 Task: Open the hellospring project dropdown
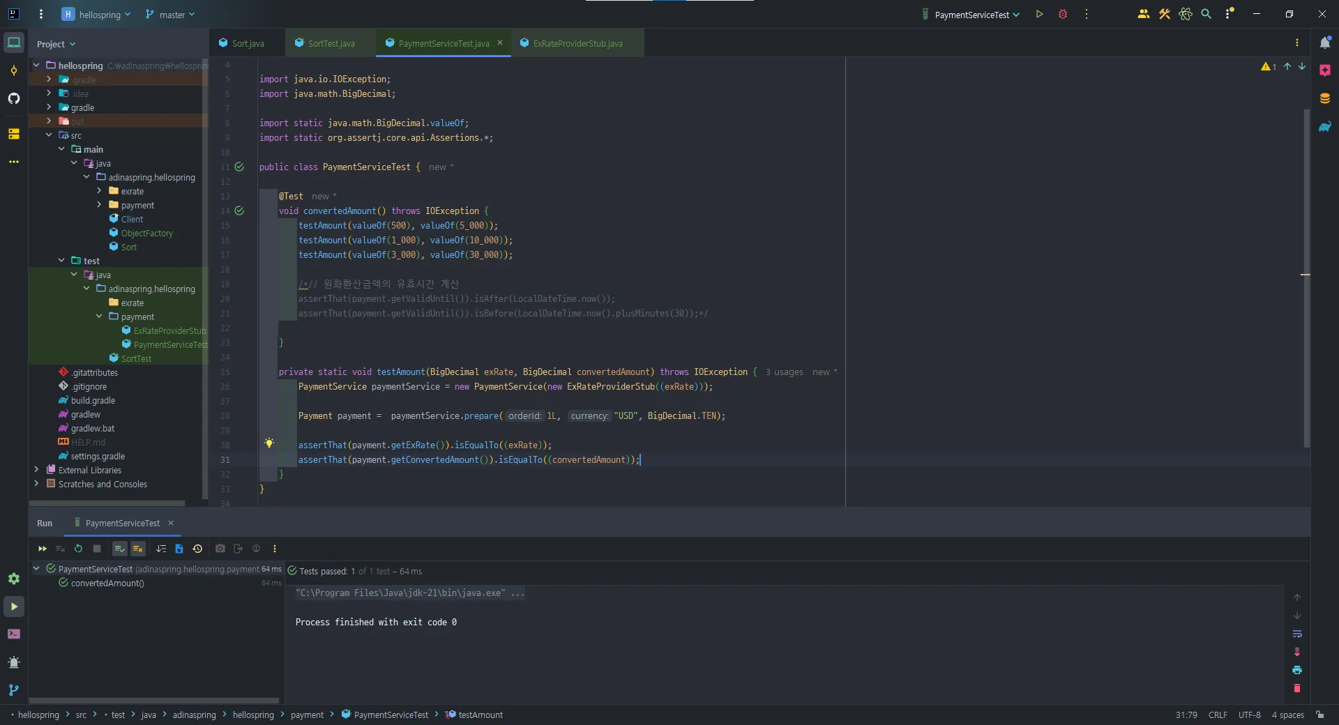(x=96, y=14)
